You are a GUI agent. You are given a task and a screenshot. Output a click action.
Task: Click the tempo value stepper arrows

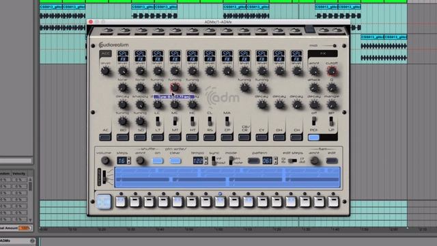pyautogui.click(x=206, y=161)
